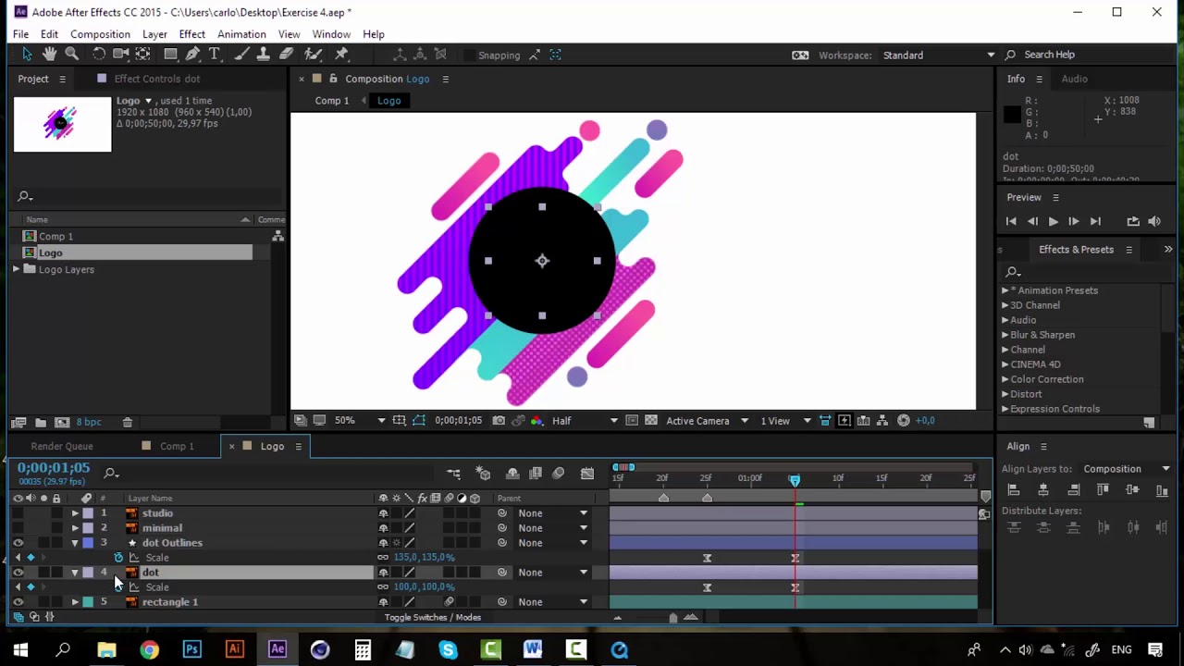Click the Graph Editor icon in timeline
This screenshot has height=666, width=1184.
[x=587, y=474]
